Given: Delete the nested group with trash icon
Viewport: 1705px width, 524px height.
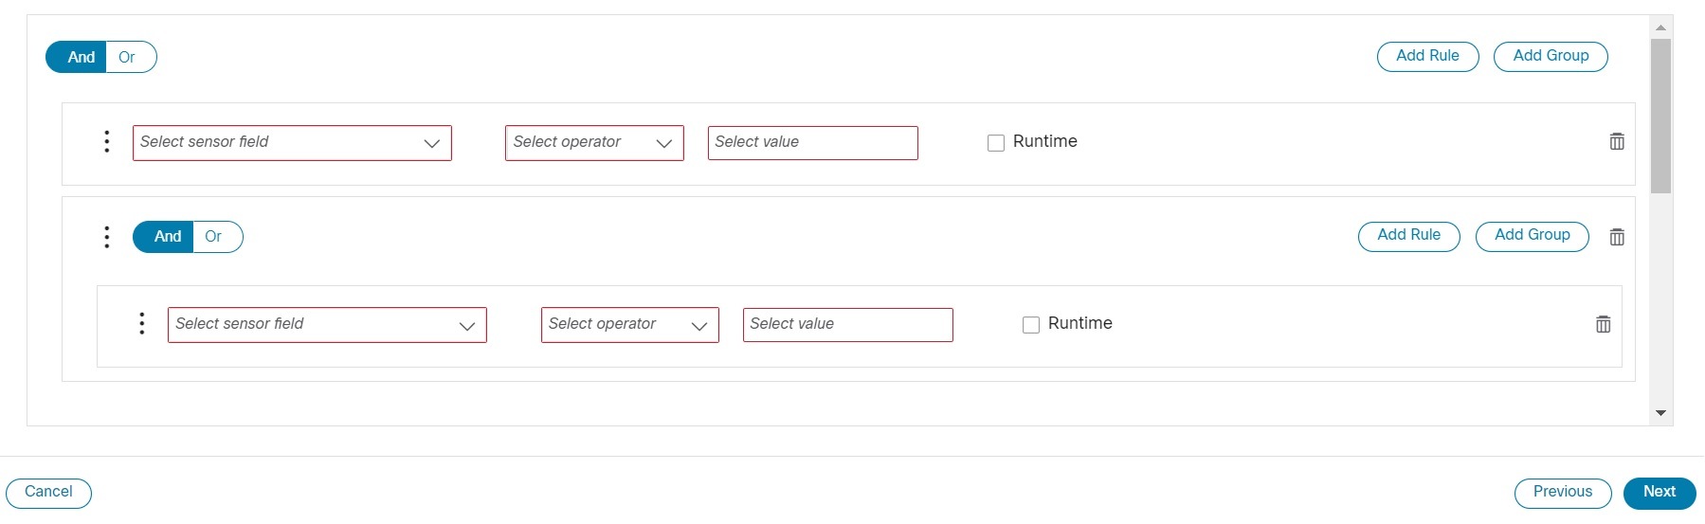Looking at the screenshot, I should [x=1617, y=237].
